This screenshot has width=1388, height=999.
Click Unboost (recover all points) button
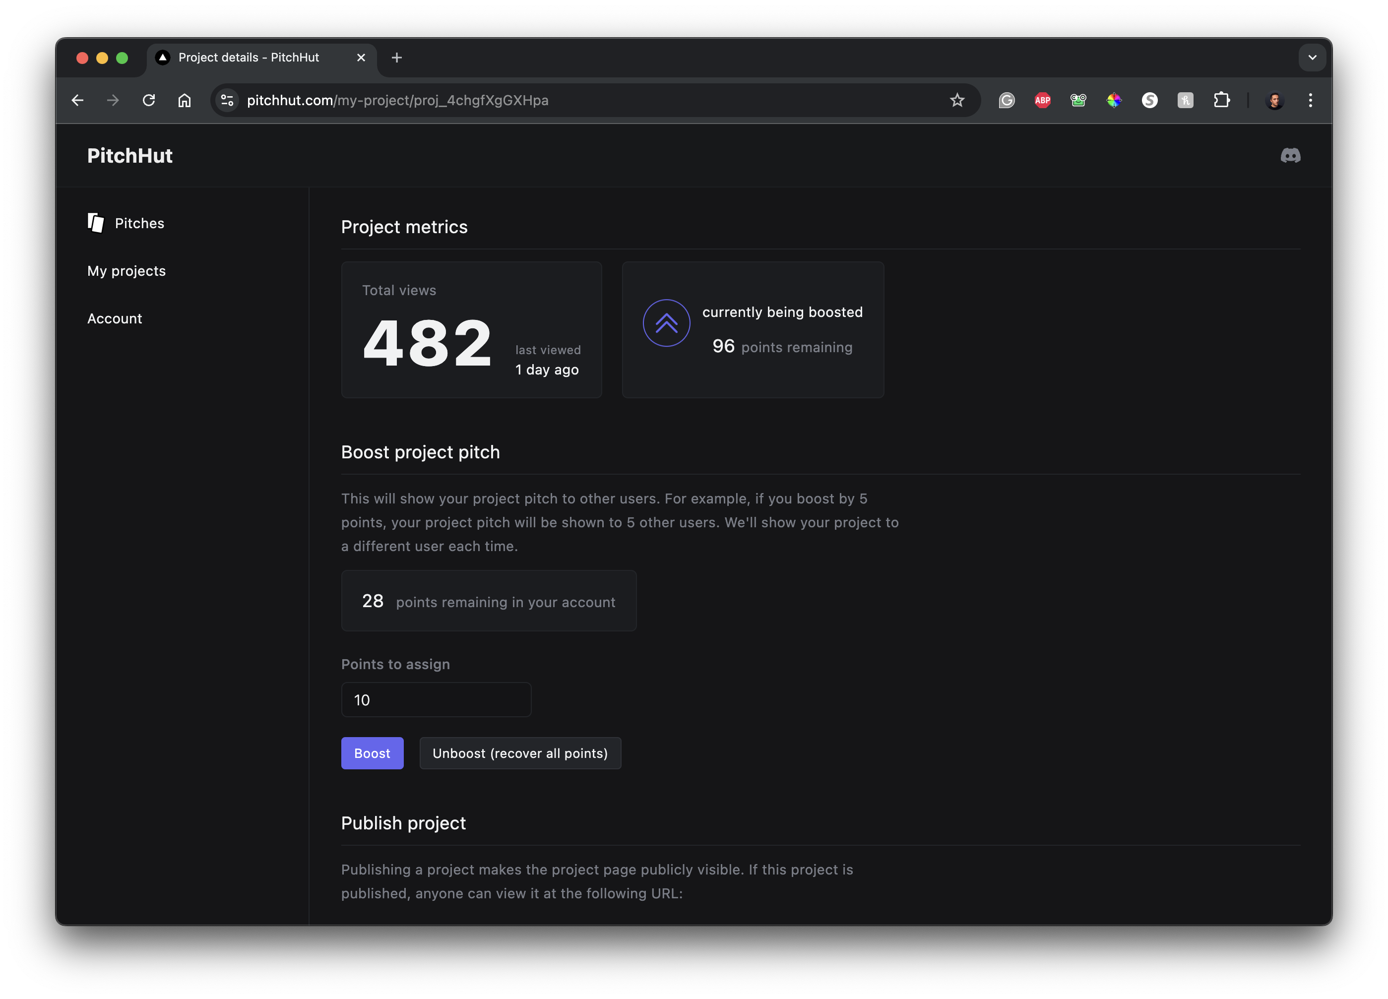[520, 753]
